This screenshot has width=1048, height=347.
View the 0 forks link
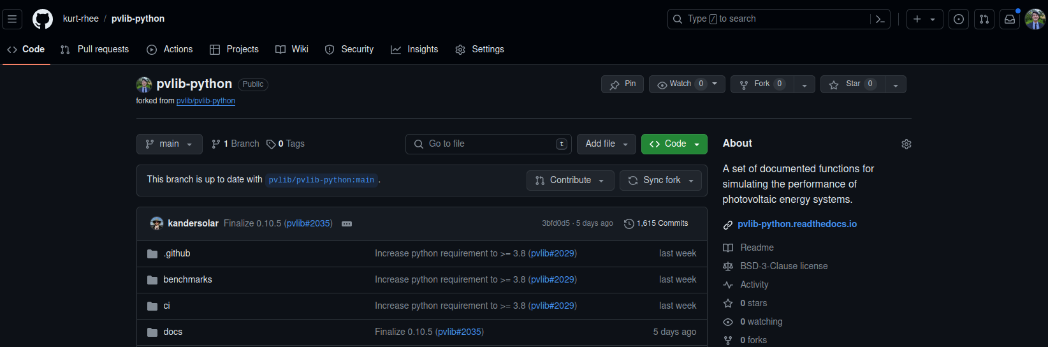[745, 340]
